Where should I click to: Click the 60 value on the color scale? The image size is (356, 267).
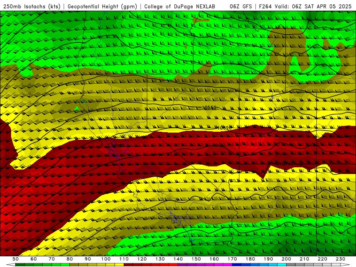[33, 259]
